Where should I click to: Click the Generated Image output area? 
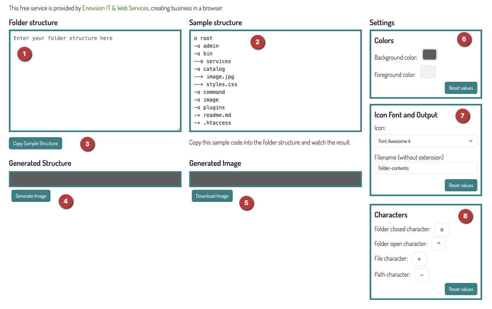tap(276, 179)
